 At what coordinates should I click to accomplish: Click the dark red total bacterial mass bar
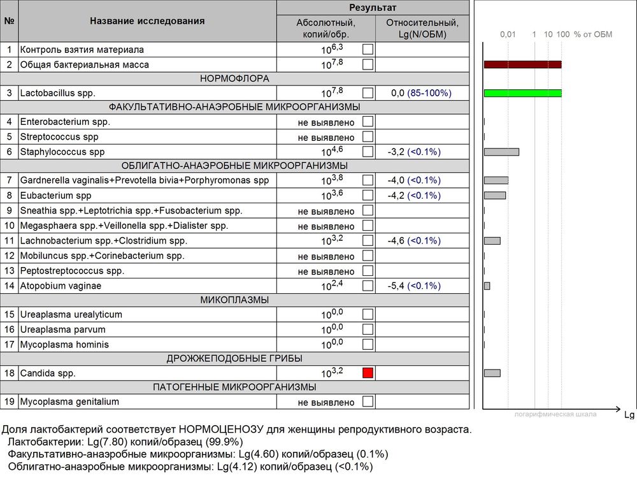522,64
